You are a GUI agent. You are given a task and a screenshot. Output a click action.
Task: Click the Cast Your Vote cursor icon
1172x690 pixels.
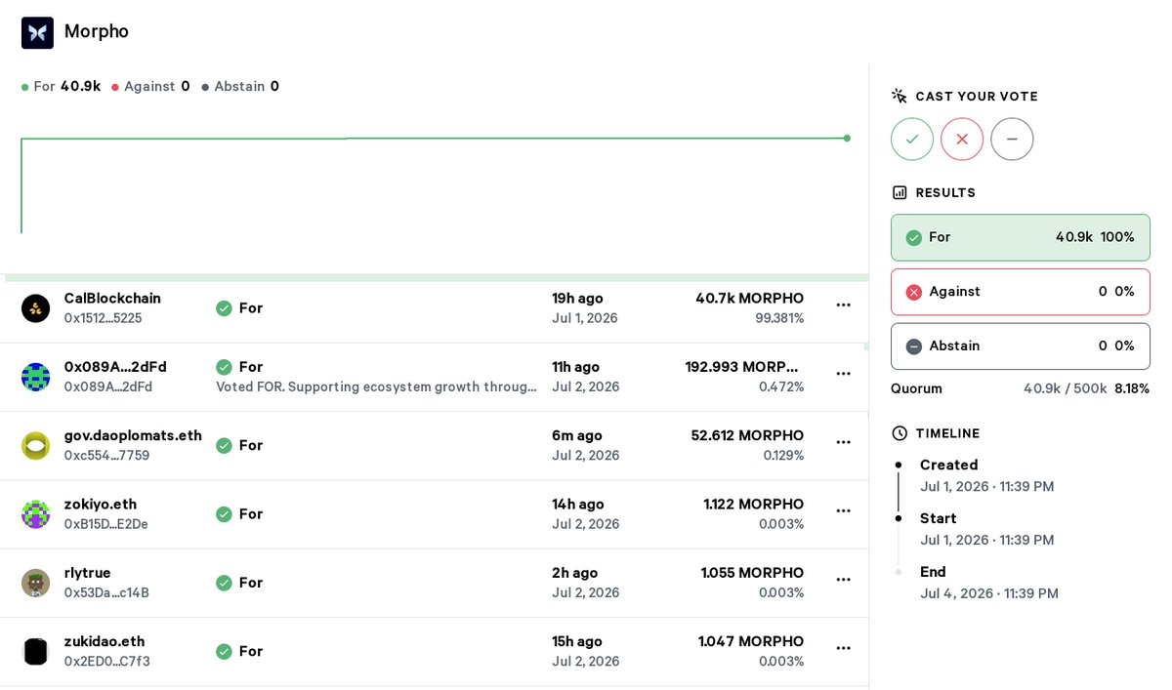click(900, 96)
